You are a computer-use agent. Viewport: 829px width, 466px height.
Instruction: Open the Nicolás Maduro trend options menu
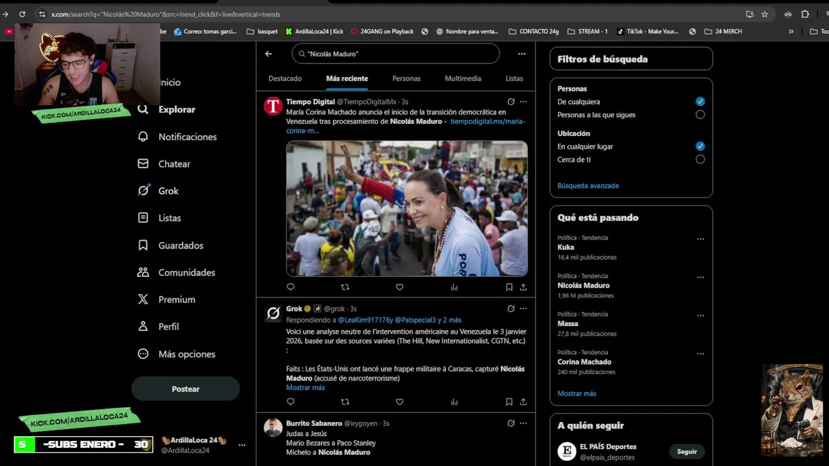tap(700, 277)
